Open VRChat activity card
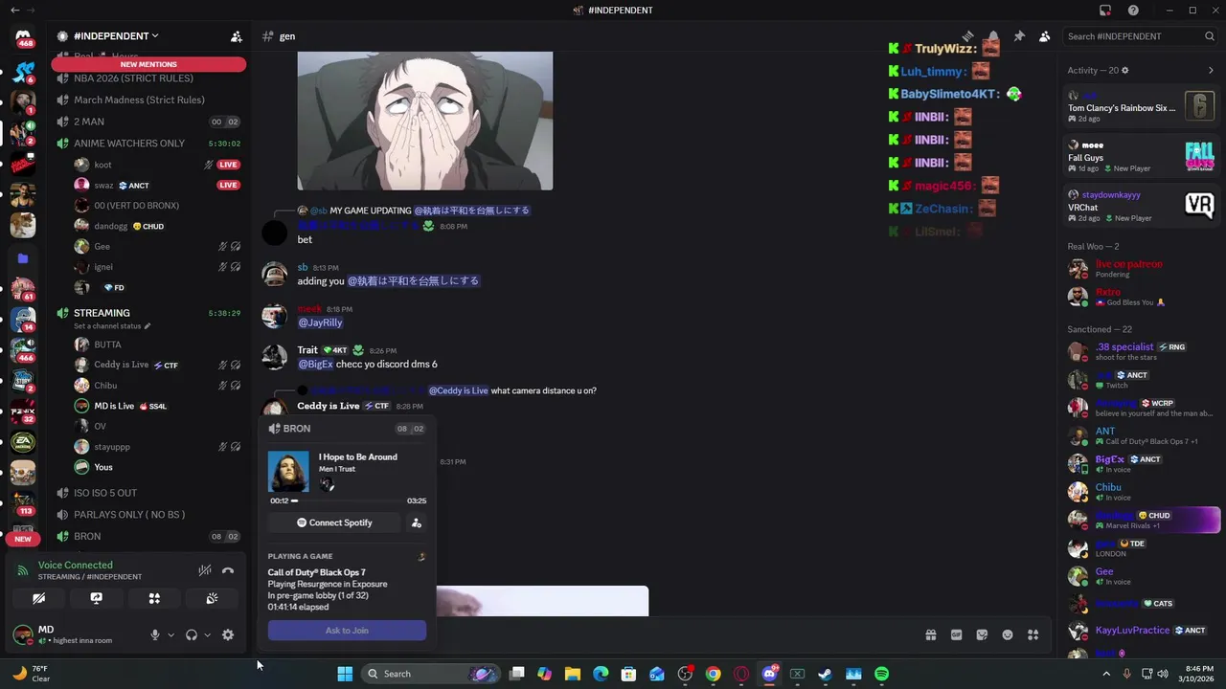Image resolution: width=1226 pixels, height=689 pixels. 1141,206
